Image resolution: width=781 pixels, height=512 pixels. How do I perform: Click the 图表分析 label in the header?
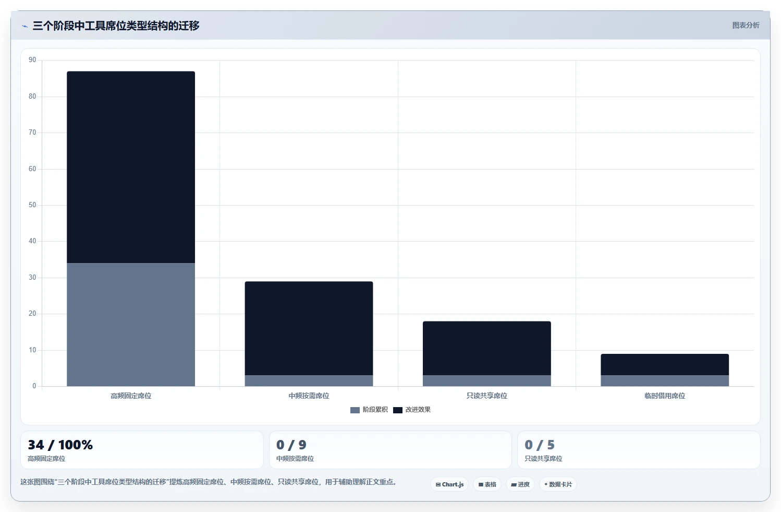pyautogui.click(x=746, y=25)
